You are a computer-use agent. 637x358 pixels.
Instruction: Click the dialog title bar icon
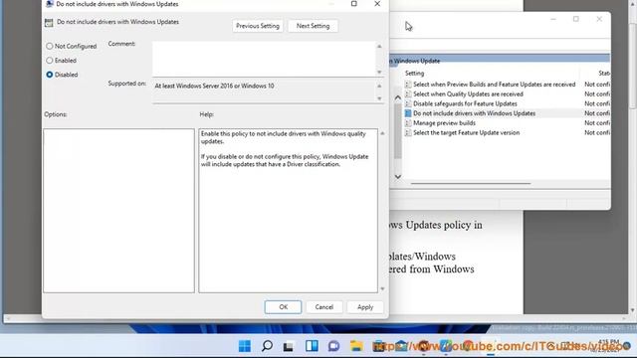pos(50,4)
